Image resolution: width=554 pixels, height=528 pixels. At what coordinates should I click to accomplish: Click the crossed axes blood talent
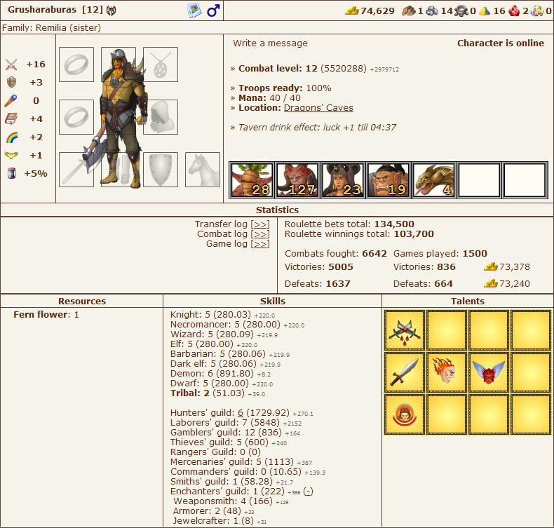tap(405, 330)
